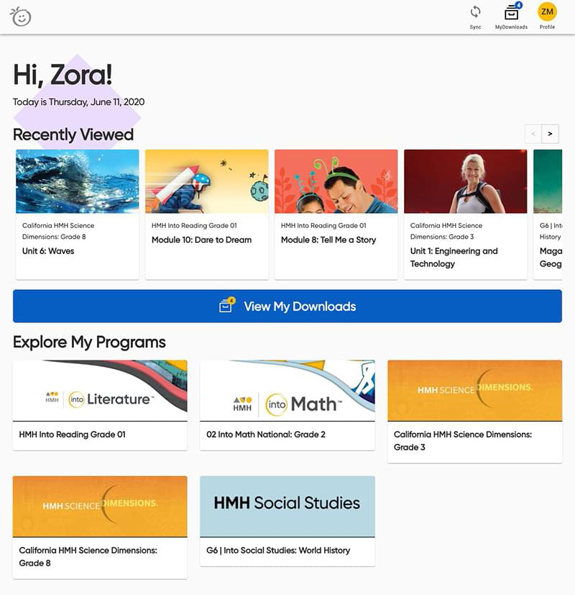Open Unit 1: Engineering and Technology
This screenshot has height=595, width=575.
[454, 258]
